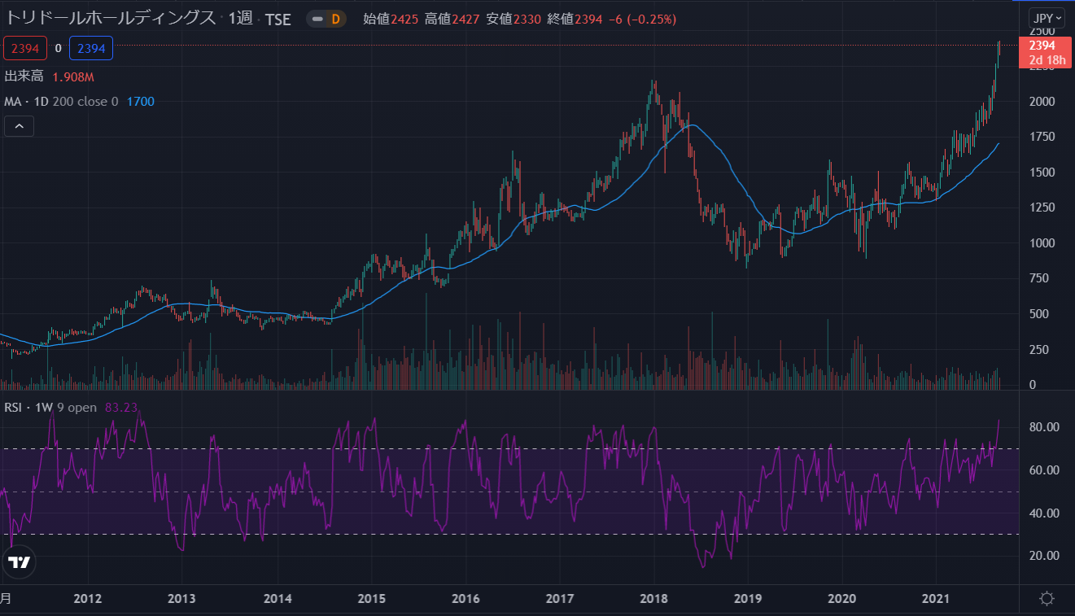Click the gray market status dash indicator

(316, 19)
